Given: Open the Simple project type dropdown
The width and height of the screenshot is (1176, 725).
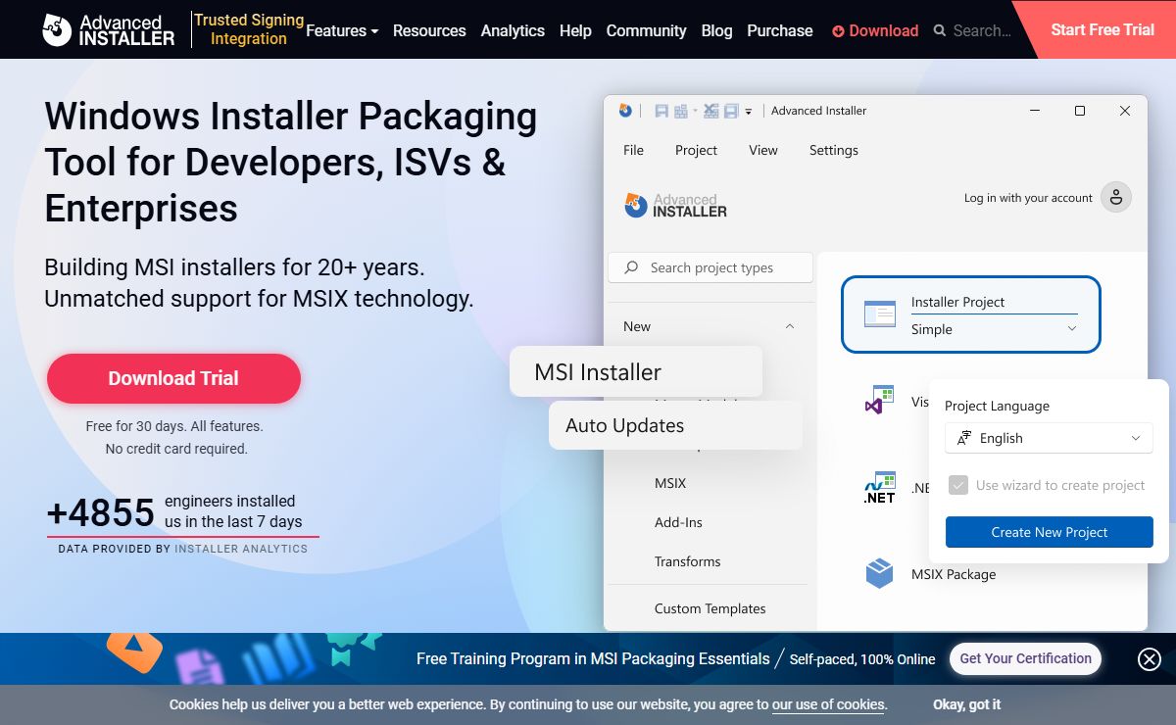Looking at the screenshot, I should [x=994, y=329].
